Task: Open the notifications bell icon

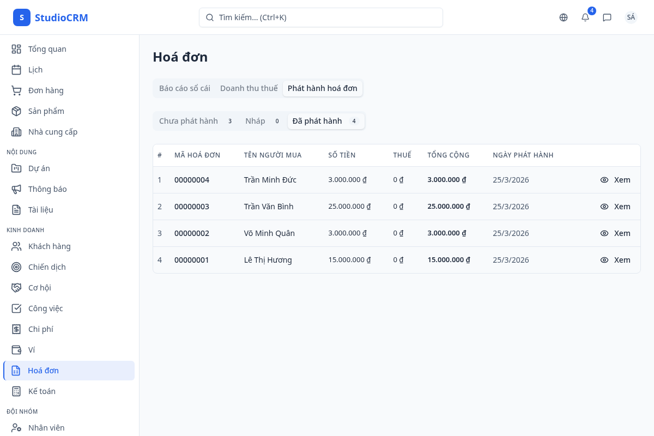Action: [585, 17]
